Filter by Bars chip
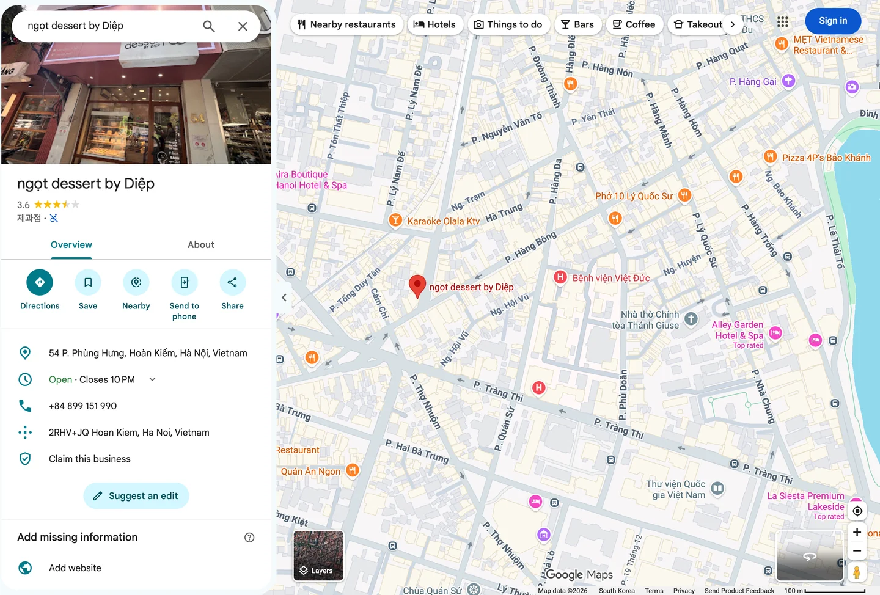Screen dimensions: 880x595 [x=577, y=24]
